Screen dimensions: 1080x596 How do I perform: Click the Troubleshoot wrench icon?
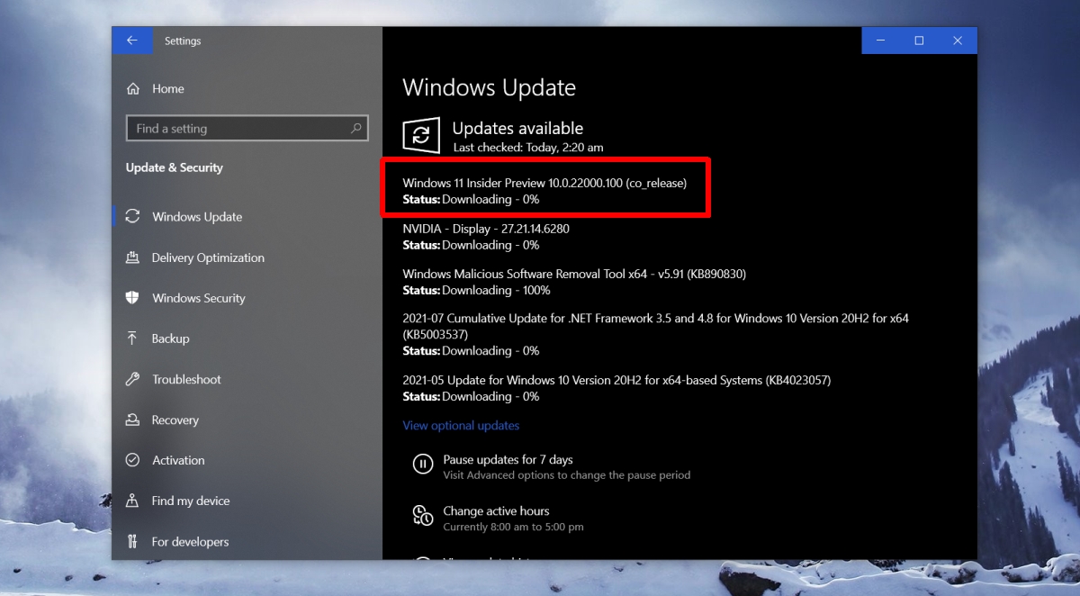point(132,379)
